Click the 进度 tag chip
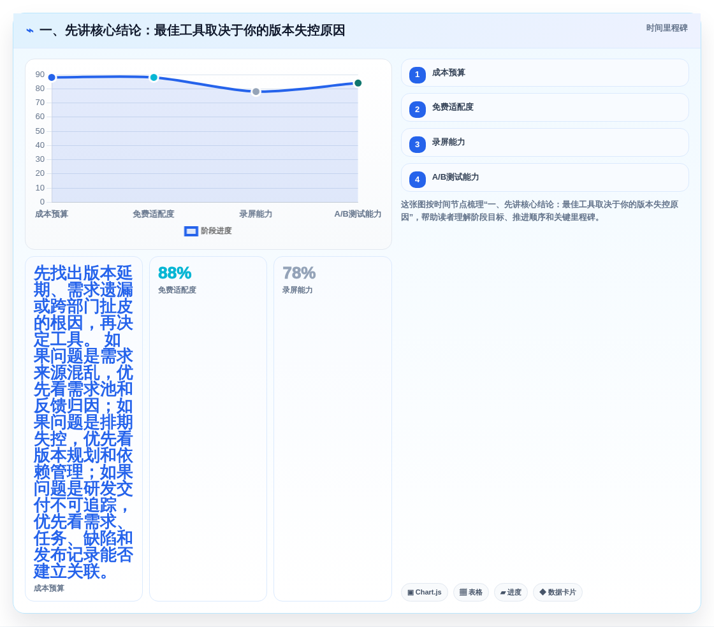The image size is (714, 627). [511, 593]
